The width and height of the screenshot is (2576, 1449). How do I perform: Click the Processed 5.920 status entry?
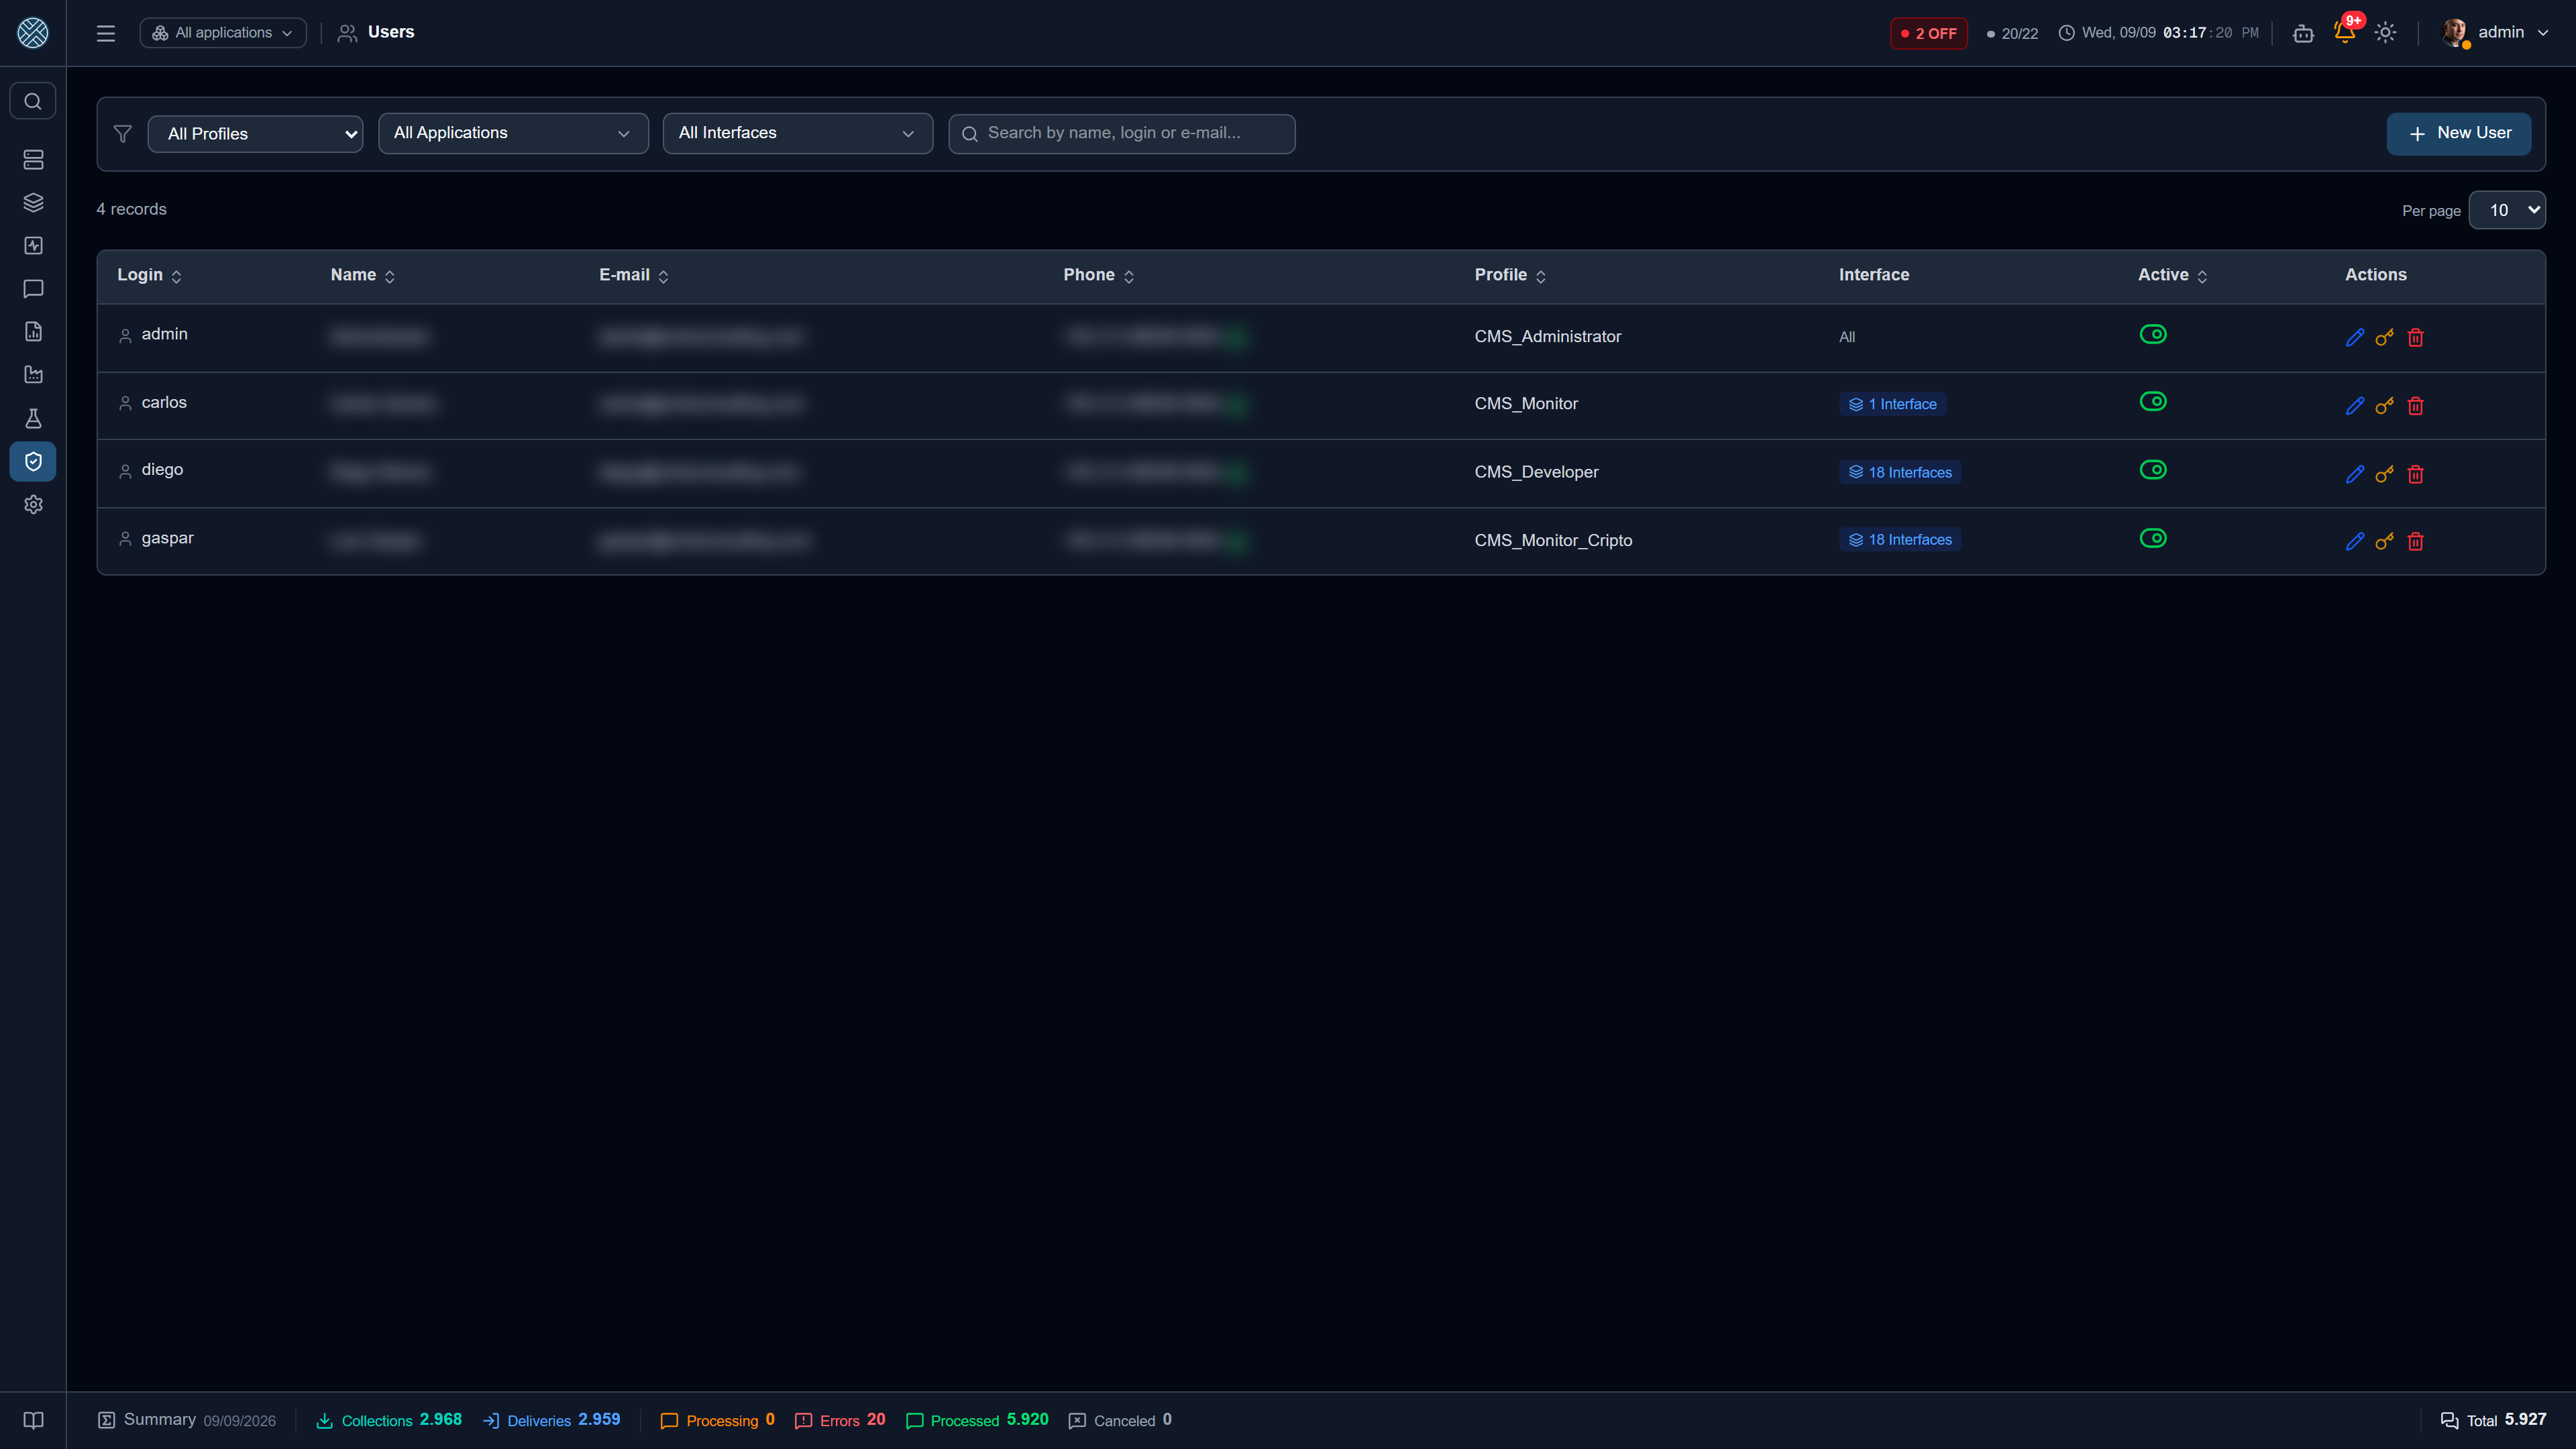pos(977,1420)
